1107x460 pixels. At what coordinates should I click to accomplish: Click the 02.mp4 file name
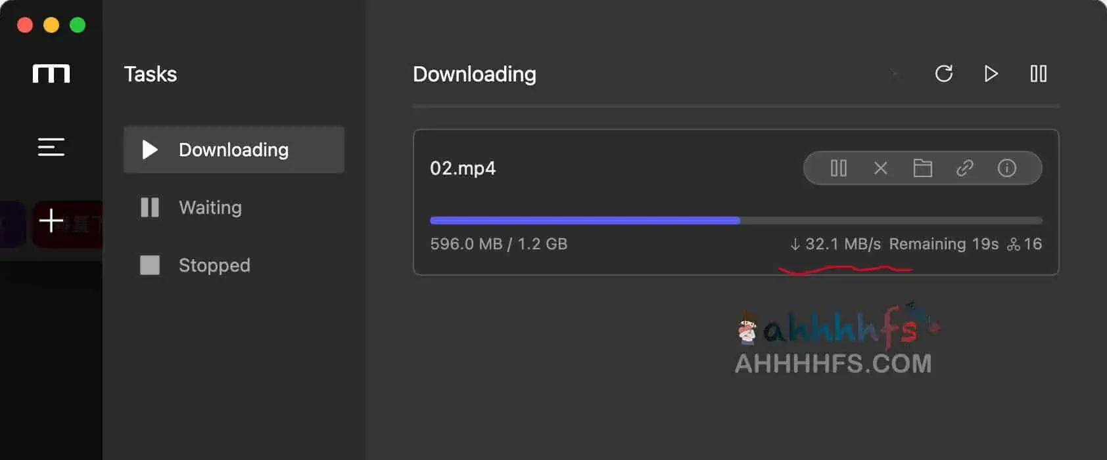pos(463,168)
